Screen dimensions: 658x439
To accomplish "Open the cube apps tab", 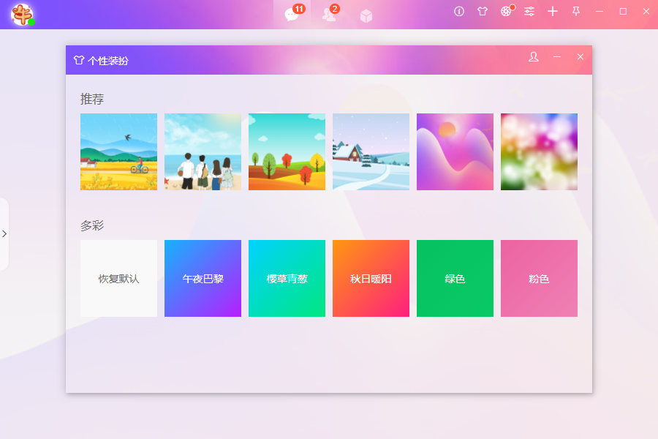I will point(366,16).
